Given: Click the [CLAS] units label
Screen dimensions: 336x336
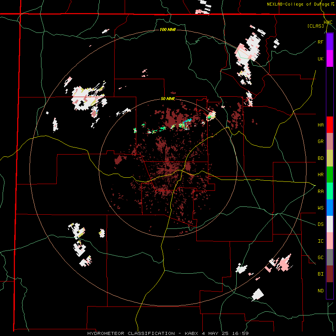Looking at the screenshot, I should tap(315, 26).
